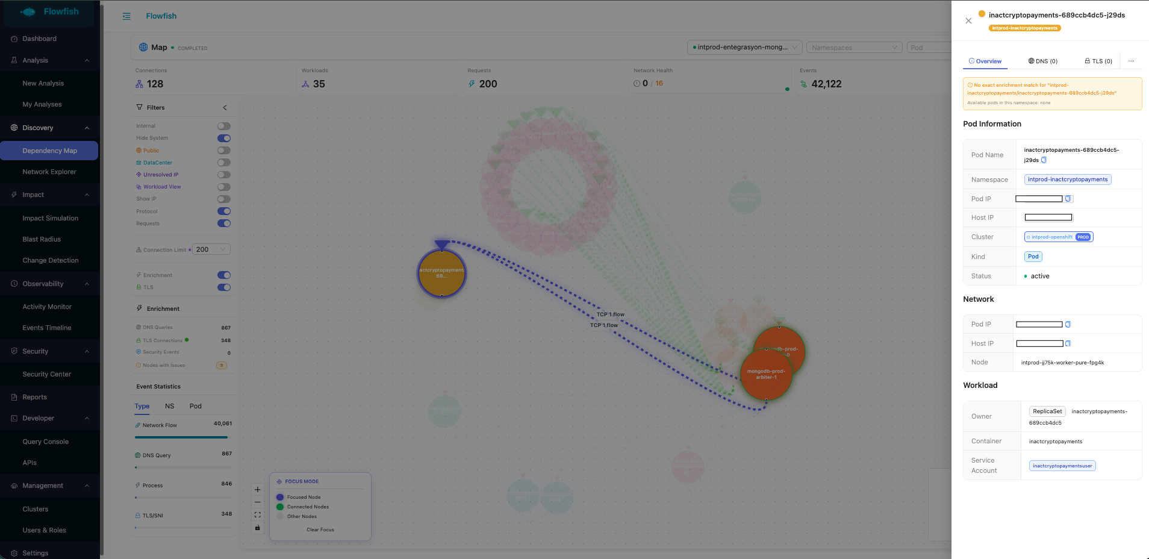1149x559 pixels.
Task: Select the Pod event statistics tab
Action: (x=196, y=407)
